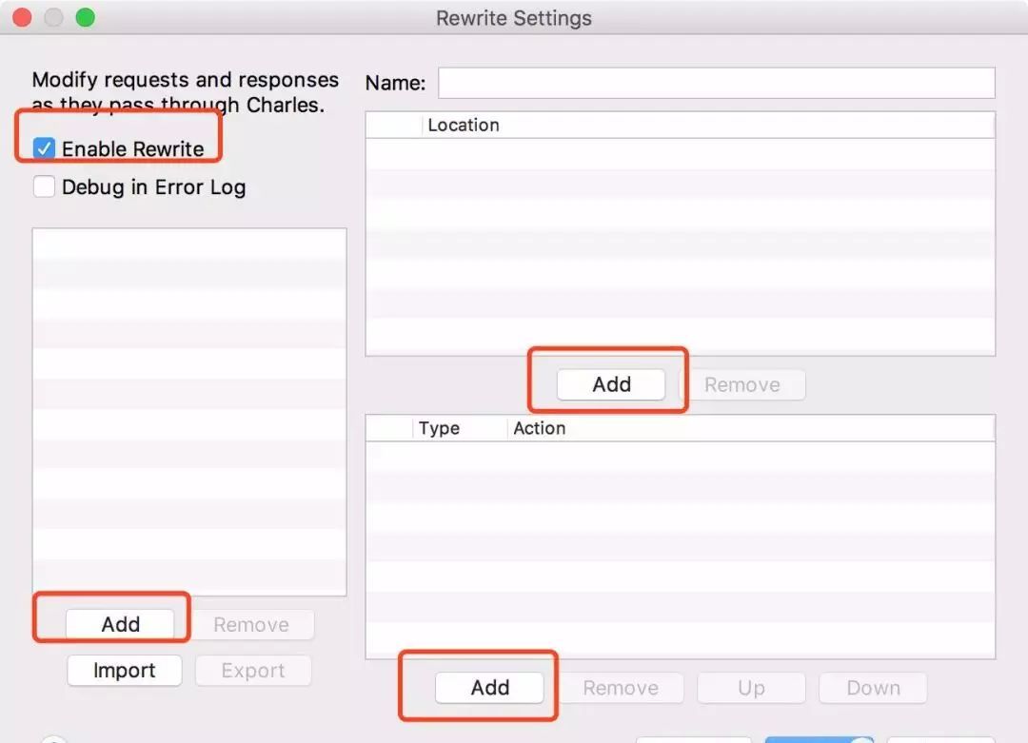Focus the Name text field
1028x743 pixels.
(716, 84)
